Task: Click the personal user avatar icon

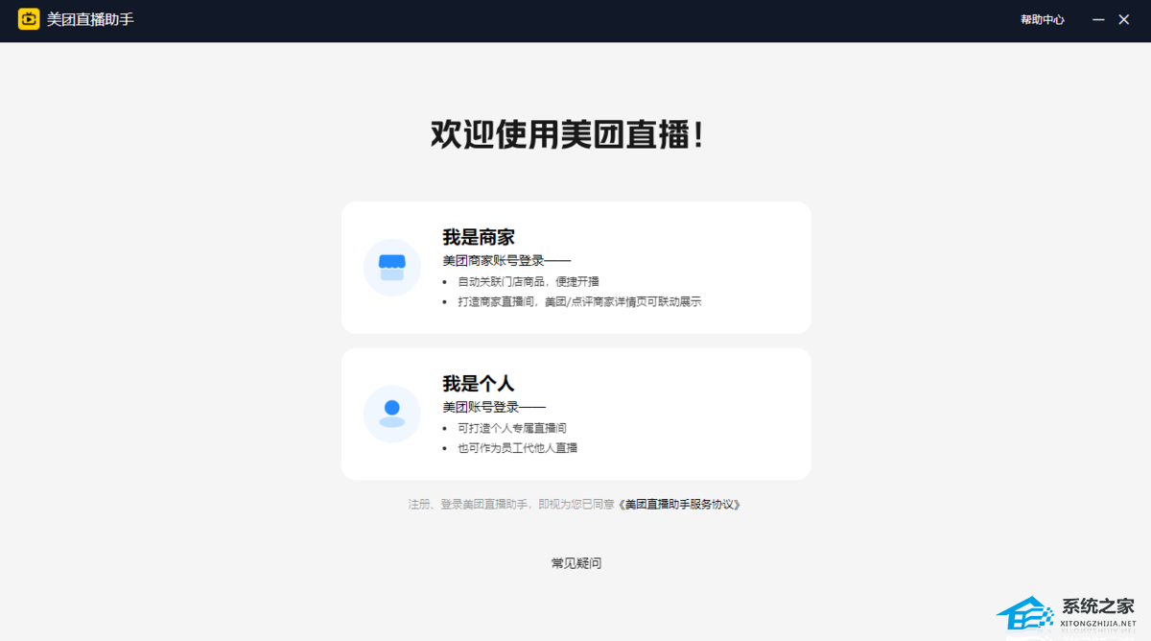Action: pos(392,414)
